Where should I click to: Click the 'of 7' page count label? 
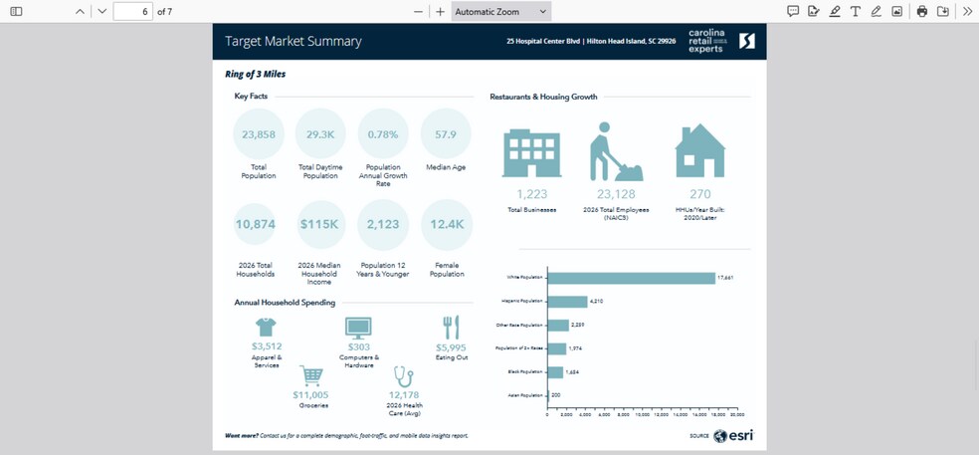pos(165,11)
